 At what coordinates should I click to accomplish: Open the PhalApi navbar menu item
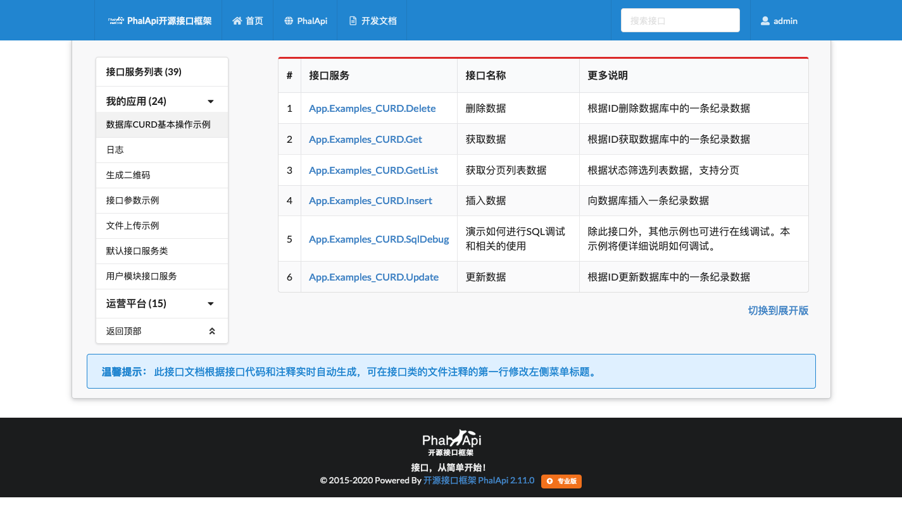[306, 21]
